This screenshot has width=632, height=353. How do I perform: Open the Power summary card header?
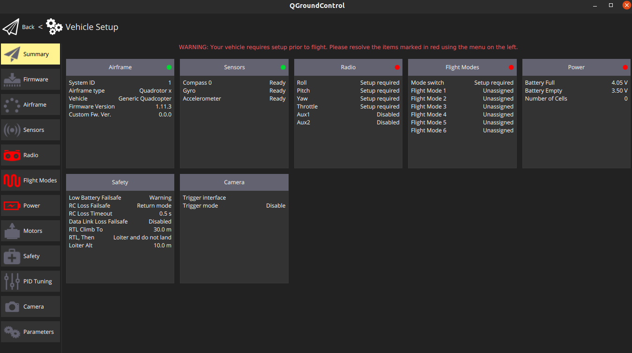[576, 67]
